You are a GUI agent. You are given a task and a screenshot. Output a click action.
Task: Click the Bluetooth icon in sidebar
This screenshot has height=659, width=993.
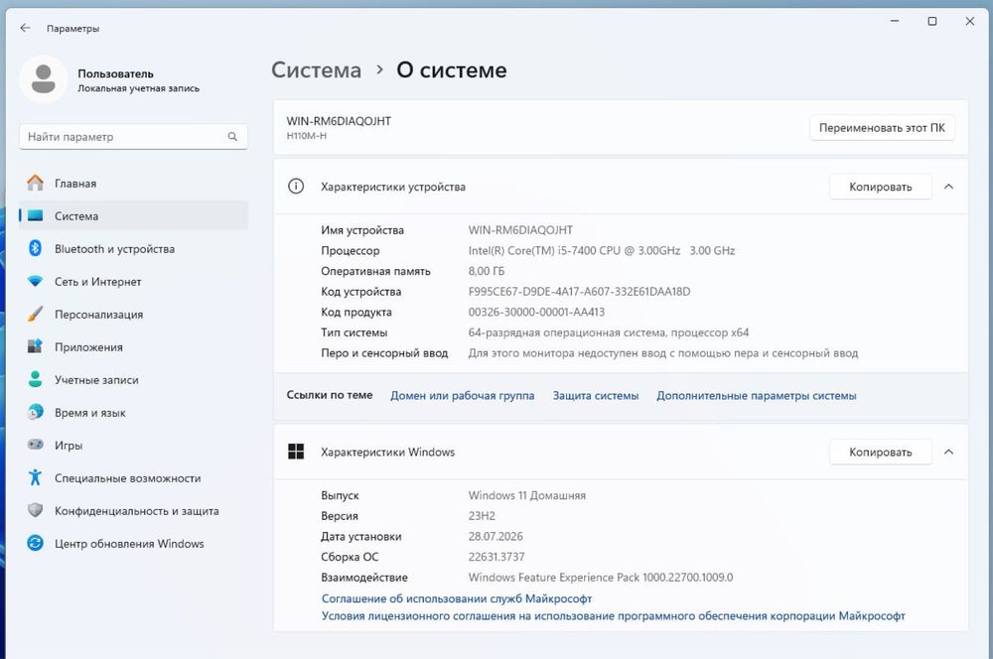click(36, 248)
